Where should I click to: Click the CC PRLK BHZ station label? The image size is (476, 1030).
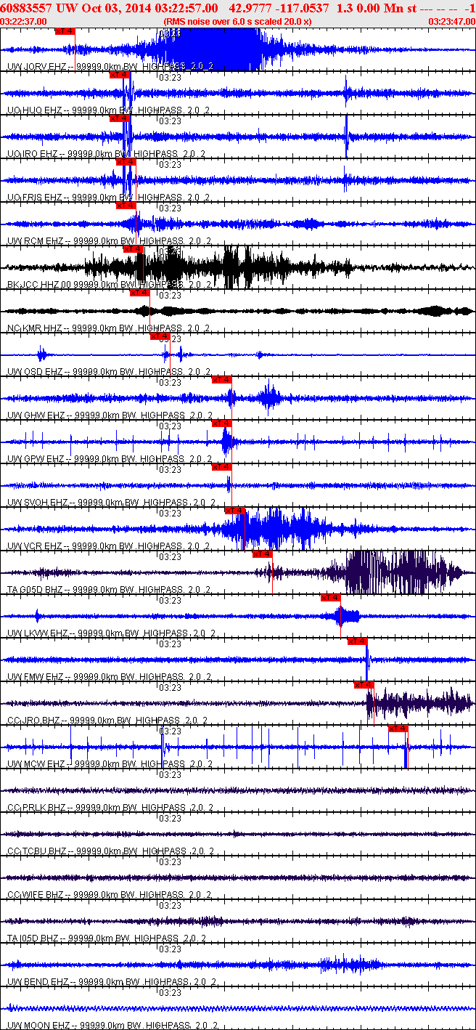[36, 807]
